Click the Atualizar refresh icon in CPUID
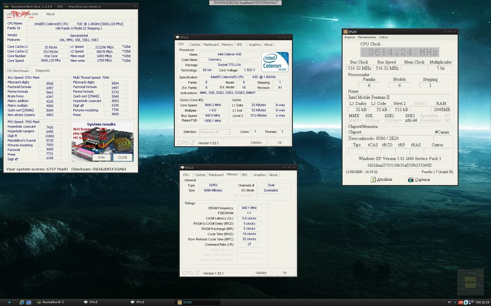 point(373,180)
